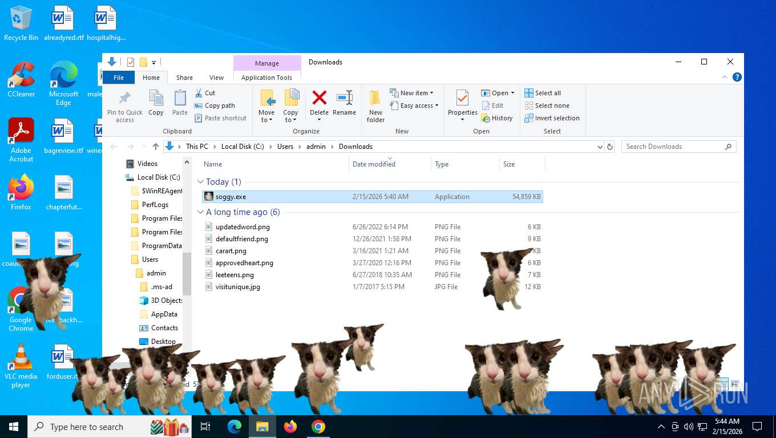Select Contacts folder in tree
Image resolution: width=776 pixels, height=438 pixels.
[164, 328]
